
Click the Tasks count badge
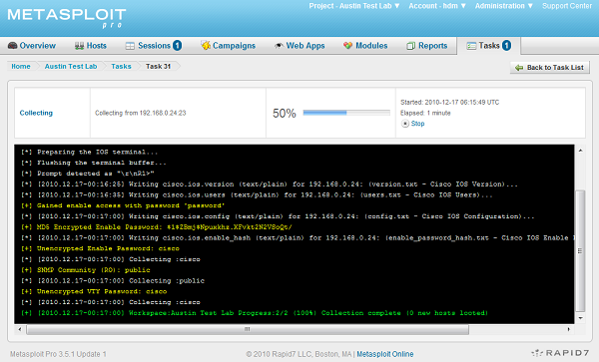[x=506, y=46]
